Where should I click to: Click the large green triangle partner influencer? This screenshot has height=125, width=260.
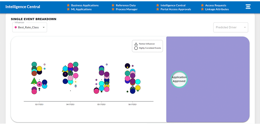[x=34, y=81]
